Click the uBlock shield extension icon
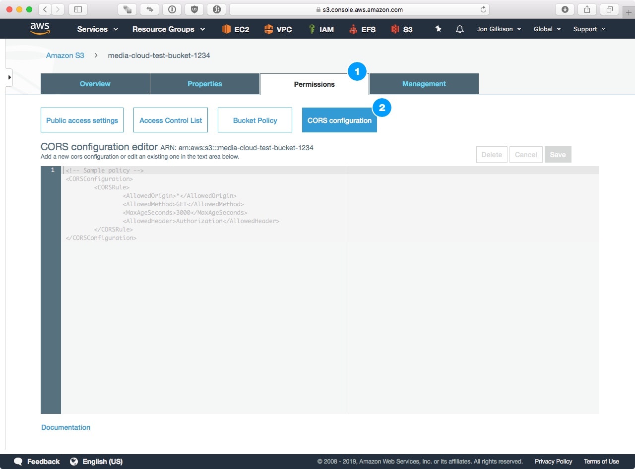 tap(194, 9)
